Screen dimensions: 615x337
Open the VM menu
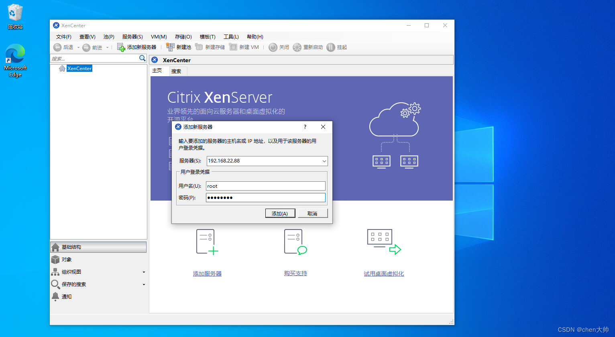point(159,37)
